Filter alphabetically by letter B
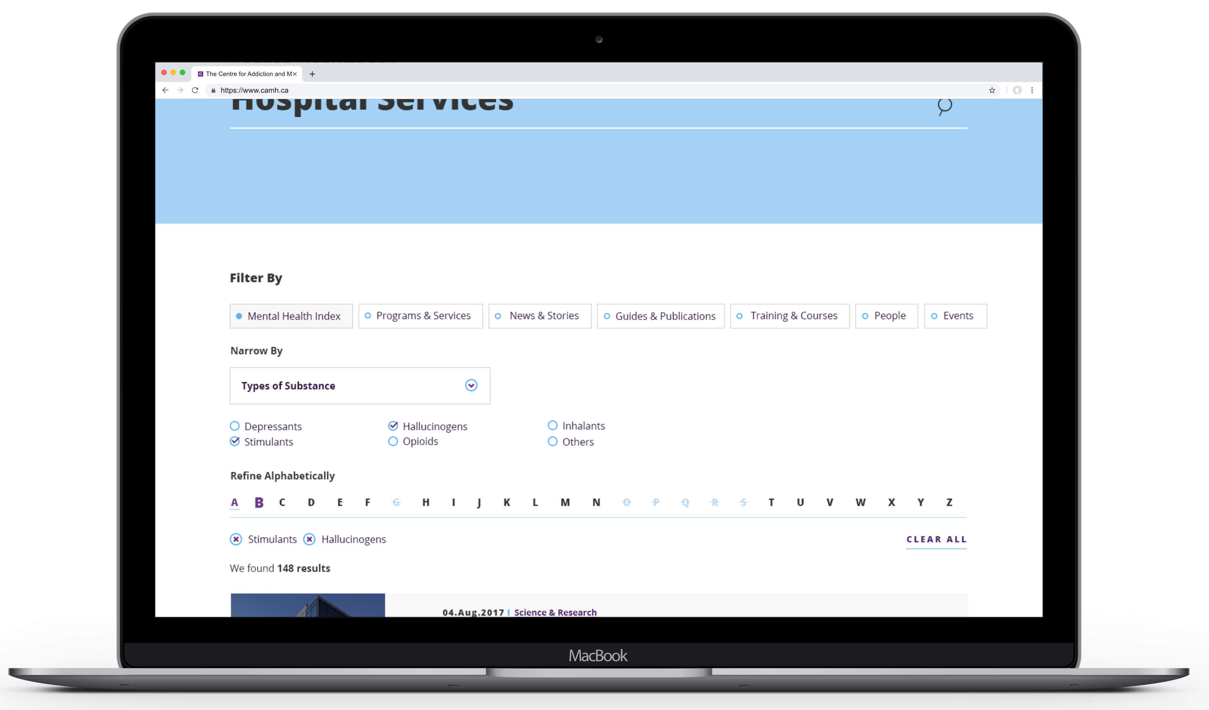The image size is (1209, 710). [259, 502]
